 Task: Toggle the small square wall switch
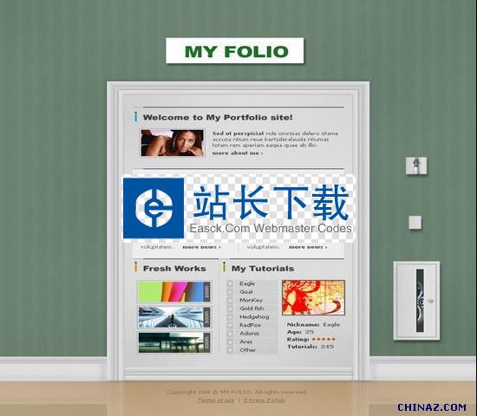tap(415, 222)
